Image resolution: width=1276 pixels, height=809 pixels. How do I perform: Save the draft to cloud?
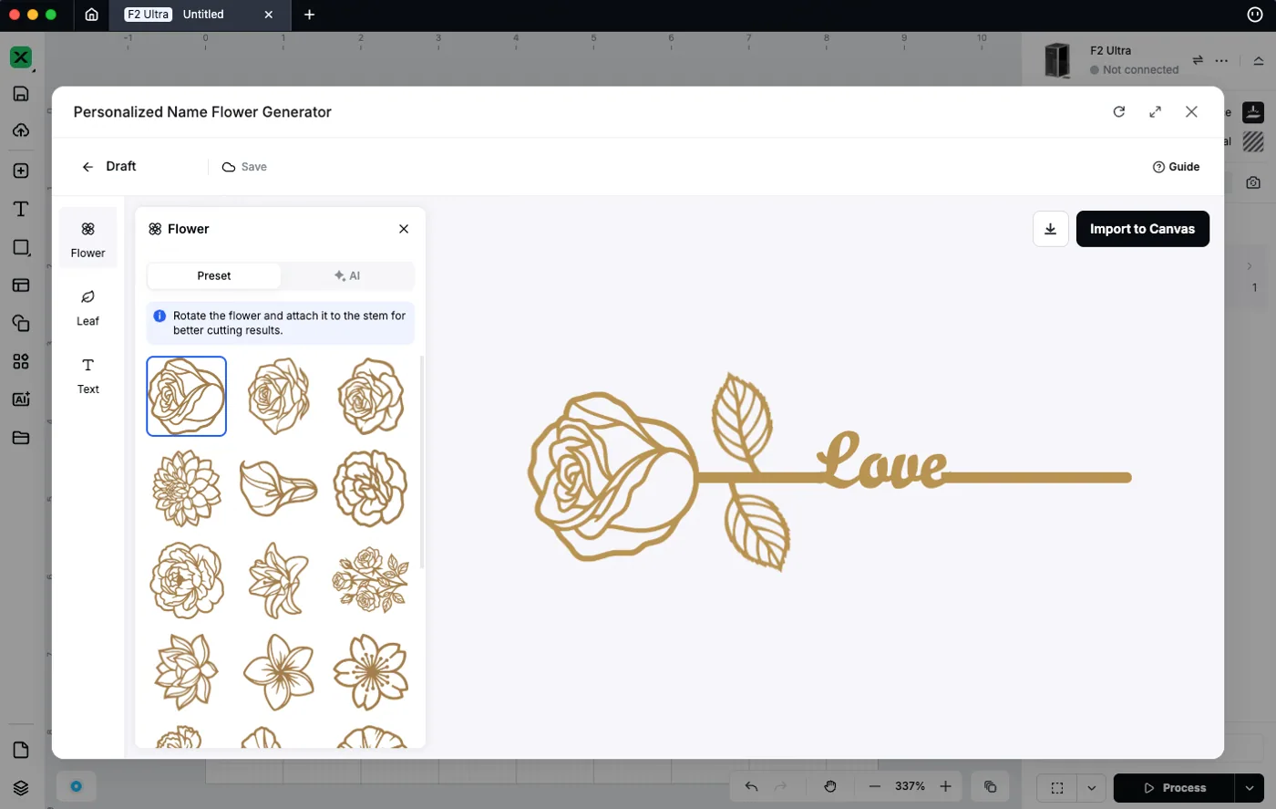[244, 167]
